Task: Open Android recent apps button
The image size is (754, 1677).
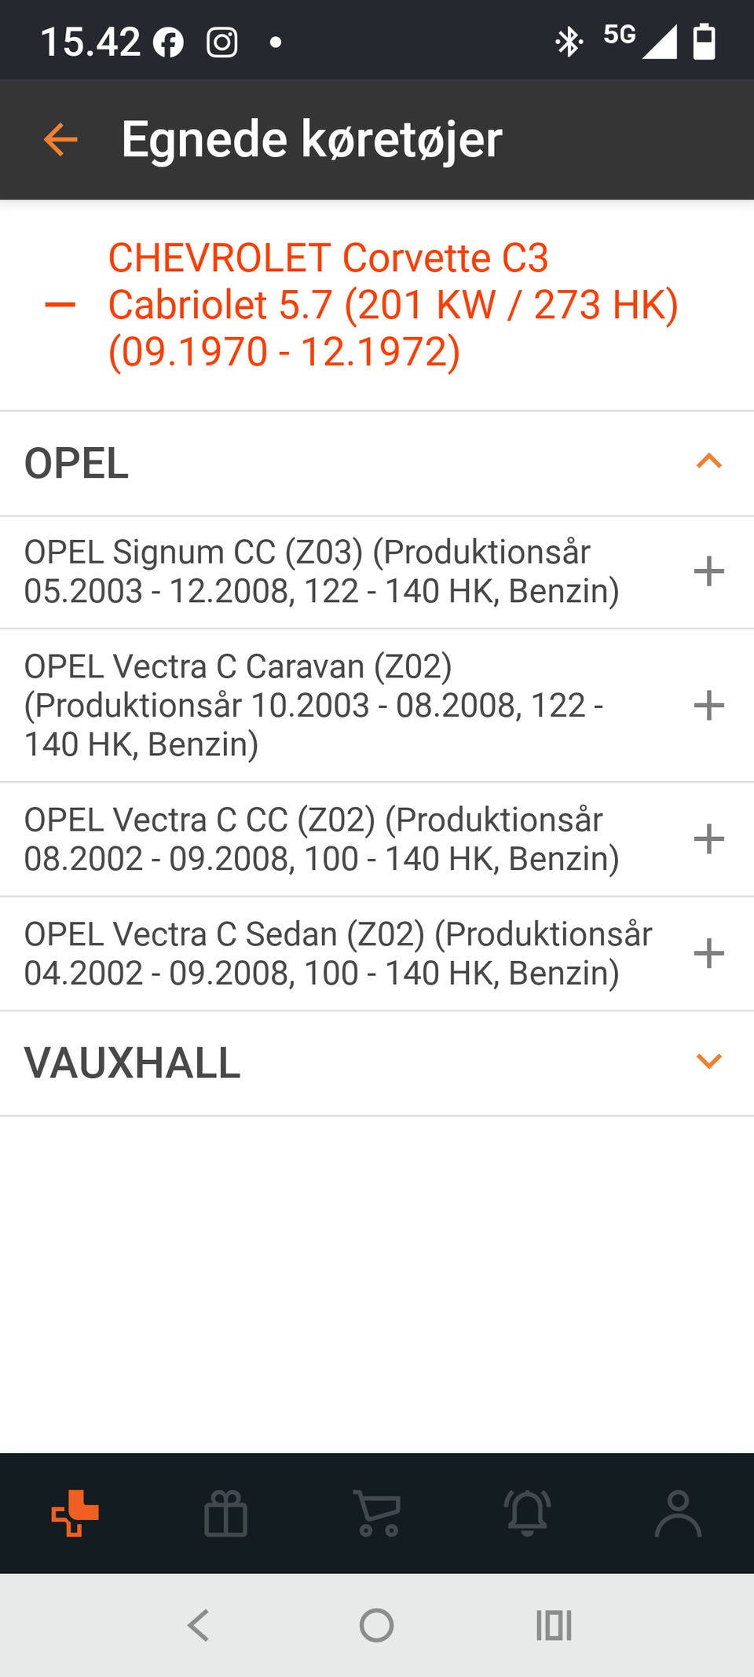Action: (554, 1625)
